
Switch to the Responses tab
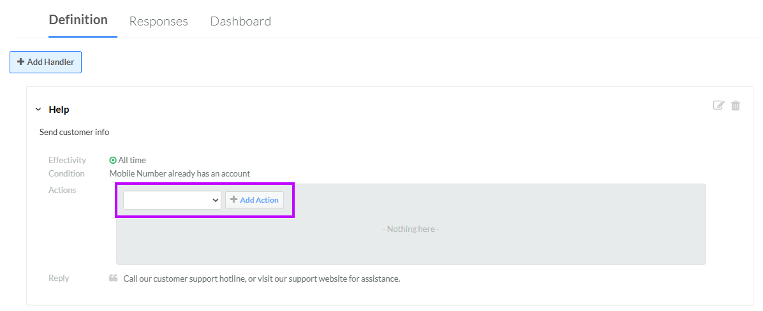(x=159, y=22)
